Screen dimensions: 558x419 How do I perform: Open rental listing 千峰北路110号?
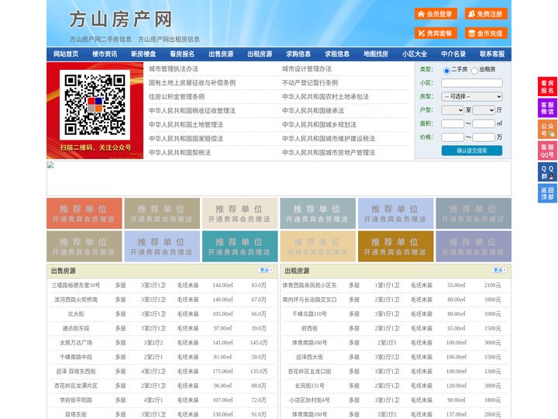(x=309, y=314)
